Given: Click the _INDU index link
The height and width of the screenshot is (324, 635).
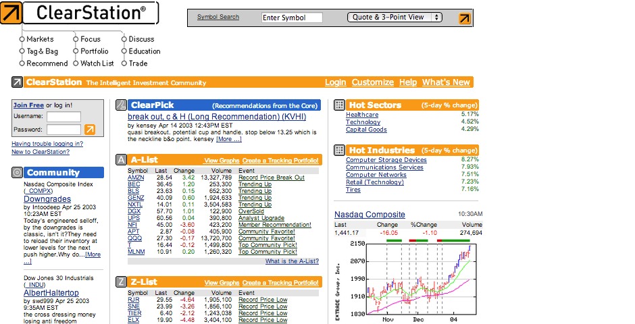Looking at the screenshot, I should pyautogui.click(x=34, y=285).
